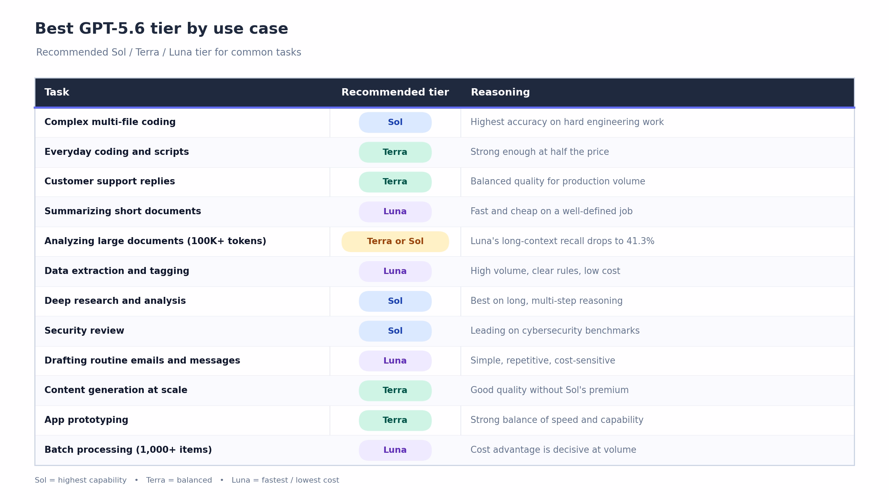This screenshot has width=889, height=500.
Task: Click the Sol badge for Complex multi-file coding
Action: pyautogui.click(x=395, y=122)
